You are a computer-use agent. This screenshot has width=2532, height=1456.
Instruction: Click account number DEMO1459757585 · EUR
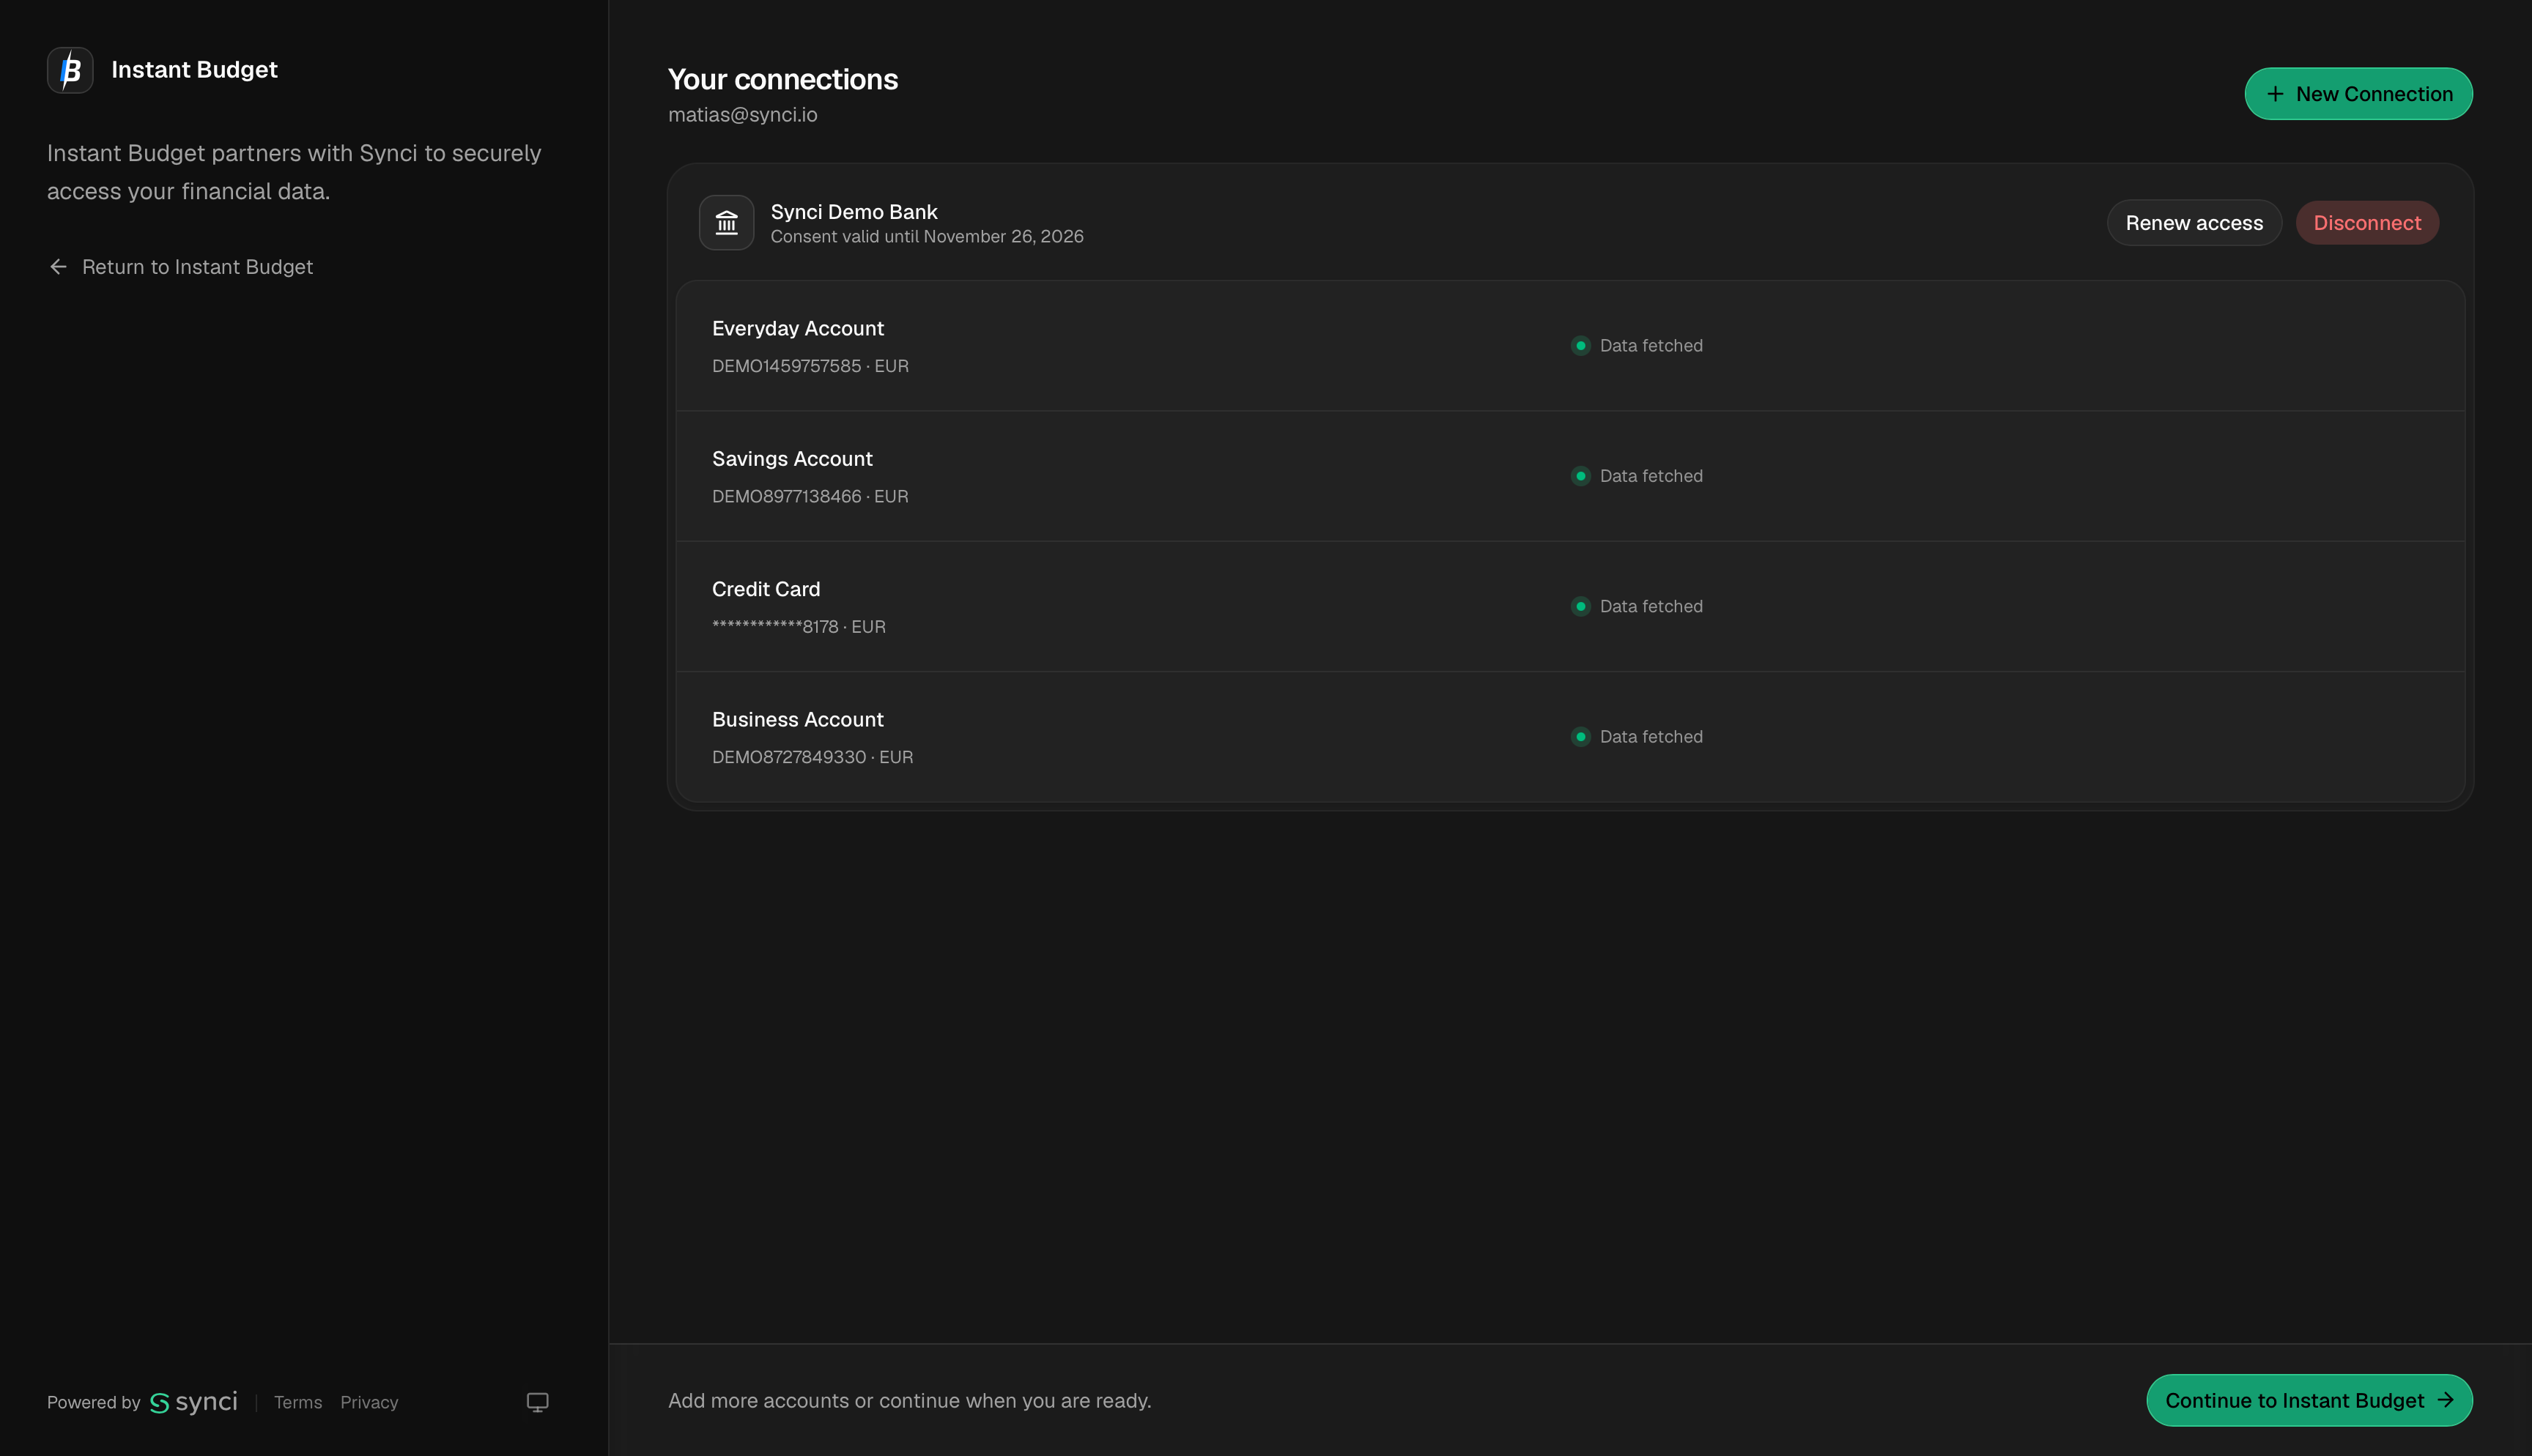click(x=810, y=366)
